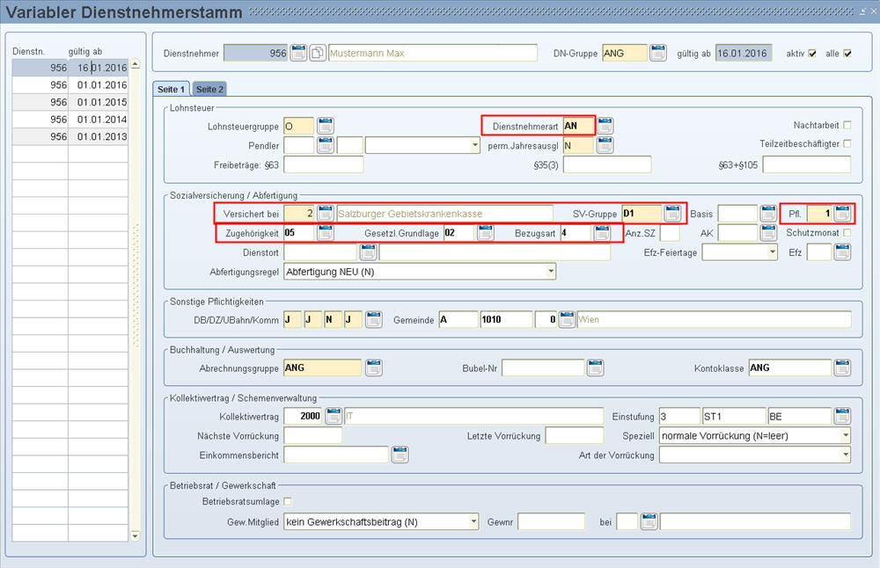Expand the Speziell Vorrückung dropdown
This screenshot has width=880, height=568.
pos(845,435)
